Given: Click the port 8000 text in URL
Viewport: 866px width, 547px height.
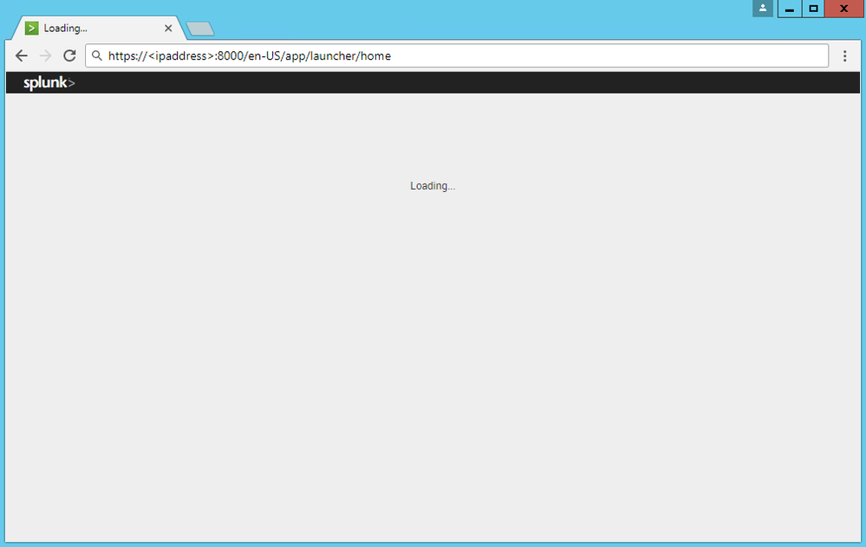Looking at the screenshot, I should tap(232, 56).
